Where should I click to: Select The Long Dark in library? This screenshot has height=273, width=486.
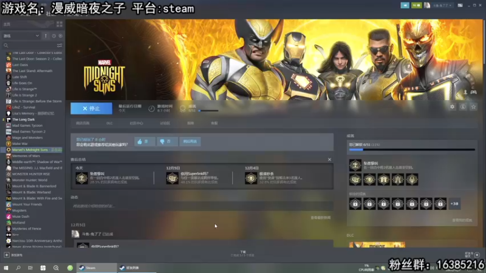24,120
